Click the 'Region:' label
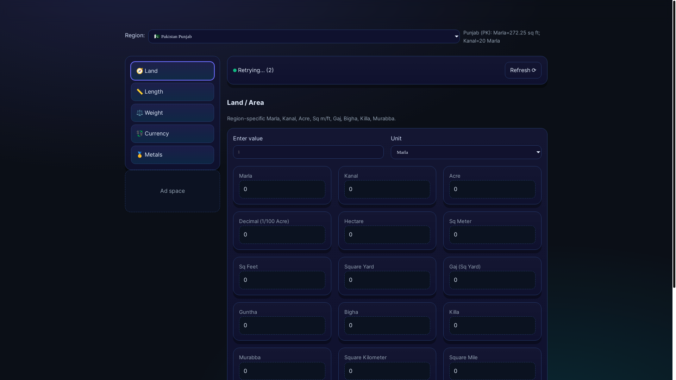Screen dimensions: 676x380 pos(135,36)
